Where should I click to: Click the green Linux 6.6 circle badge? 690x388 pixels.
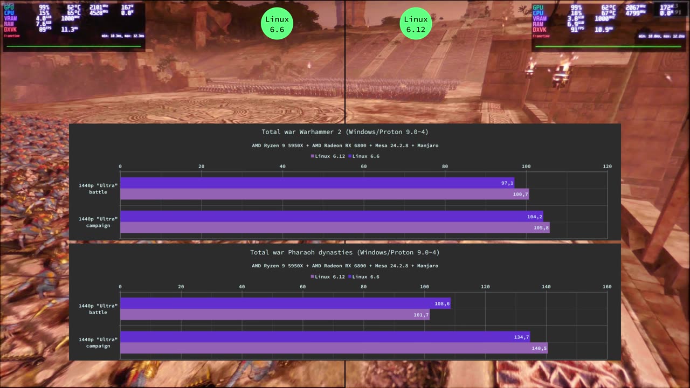277,24
